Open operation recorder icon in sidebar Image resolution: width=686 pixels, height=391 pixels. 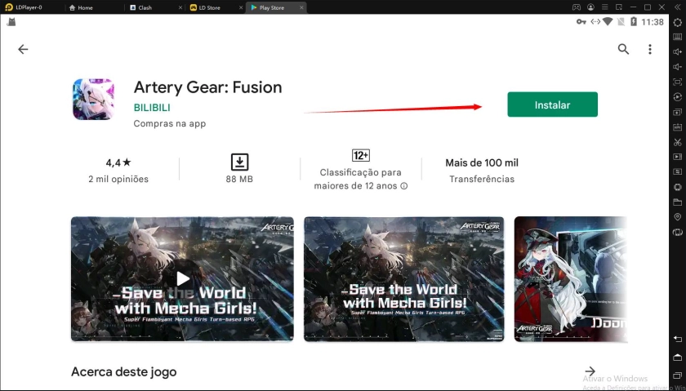point(677,96)
